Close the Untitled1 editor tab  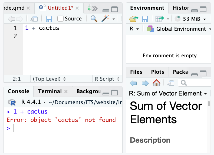pyautogui.click(x=77, y=8)
